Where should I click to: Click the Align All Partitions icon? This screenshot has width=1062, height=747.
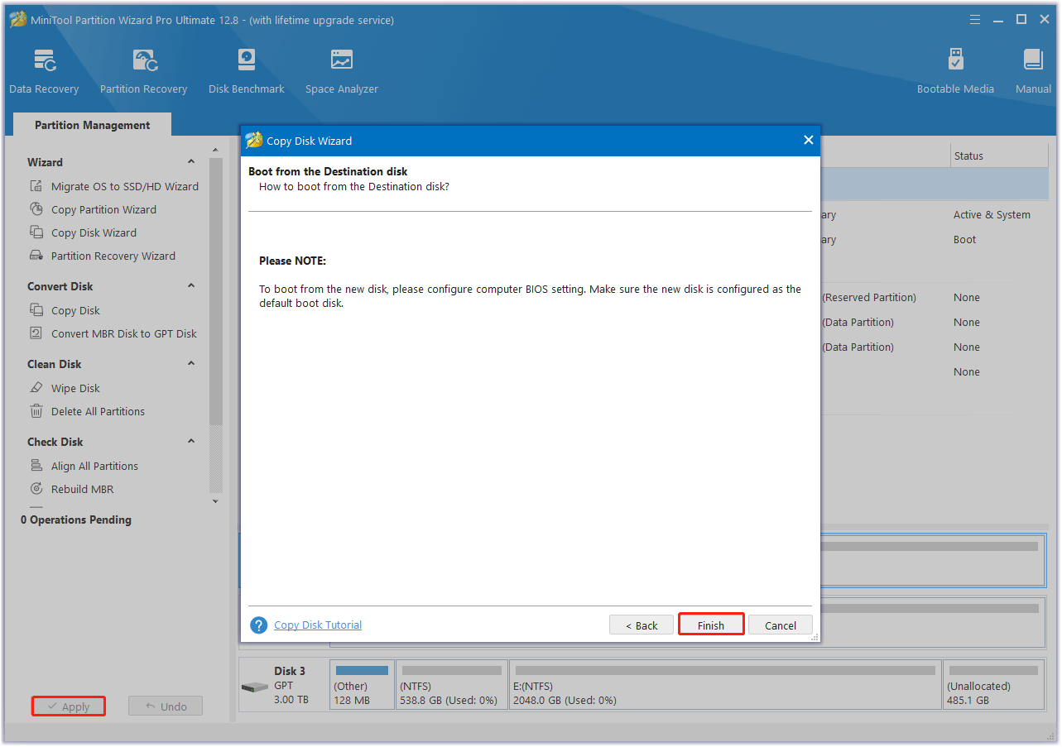pos(36,466)
